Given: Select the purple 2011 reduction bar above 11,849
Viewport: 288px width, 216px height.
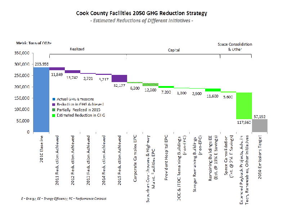Looking at the screenshot, I should [57, 69].
